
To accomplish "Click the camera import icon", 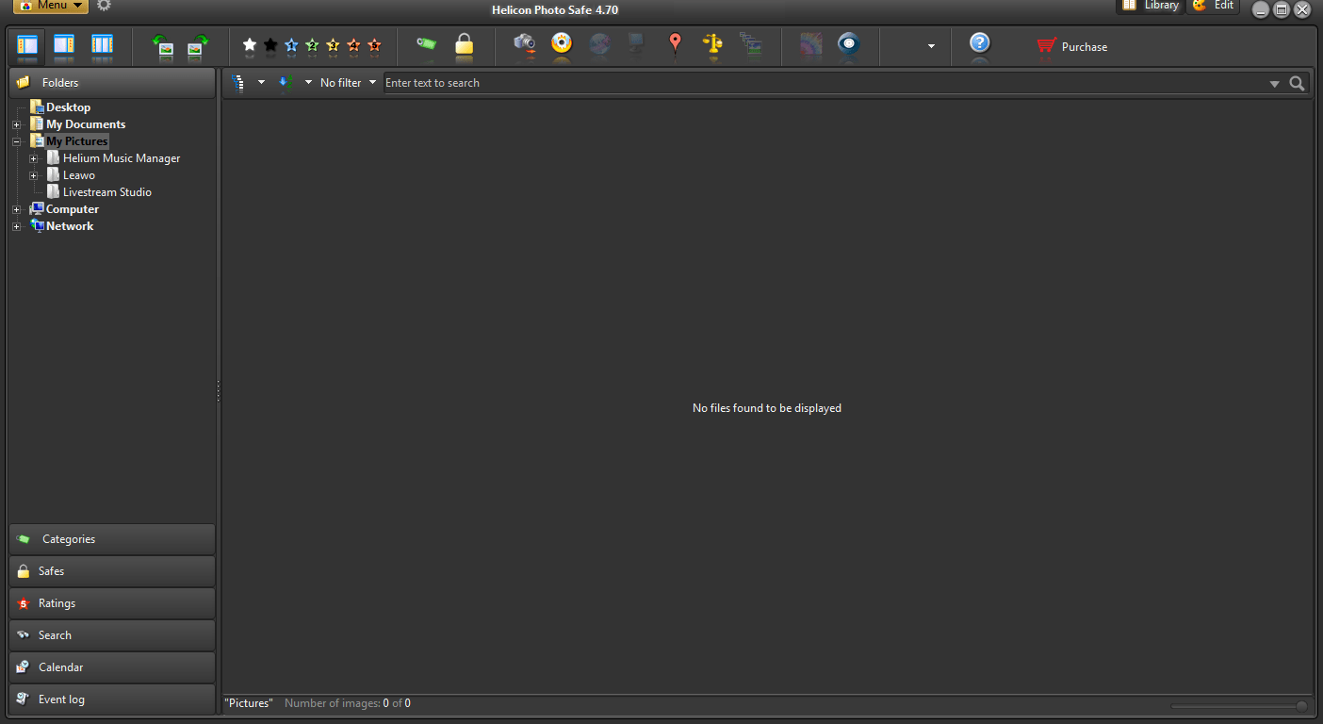I will tap(525, 43).
